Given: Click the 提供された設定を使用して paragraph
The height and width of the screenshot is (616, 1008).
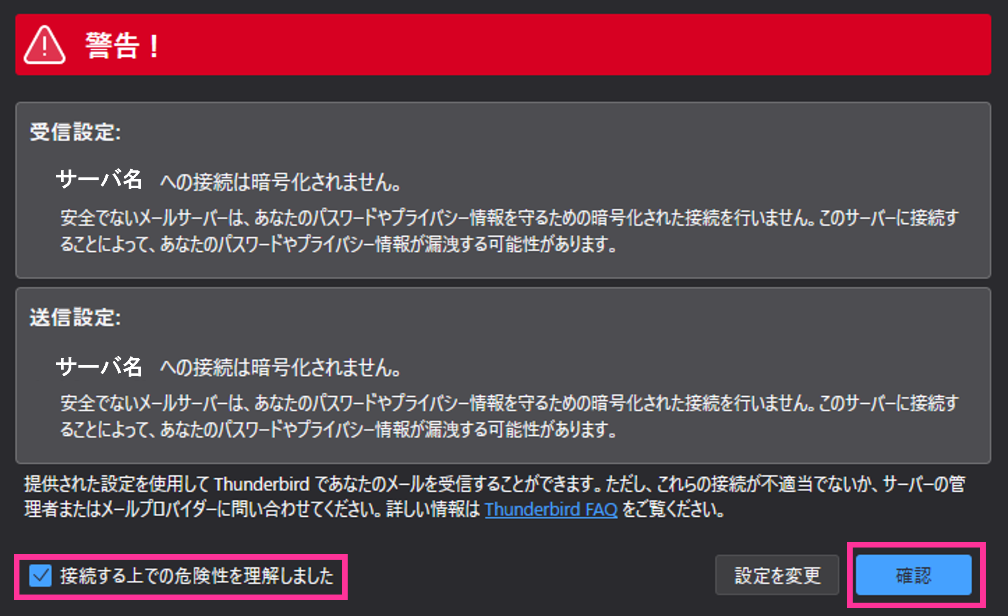Looking at the screenshot, I should (x=495, y=496).
